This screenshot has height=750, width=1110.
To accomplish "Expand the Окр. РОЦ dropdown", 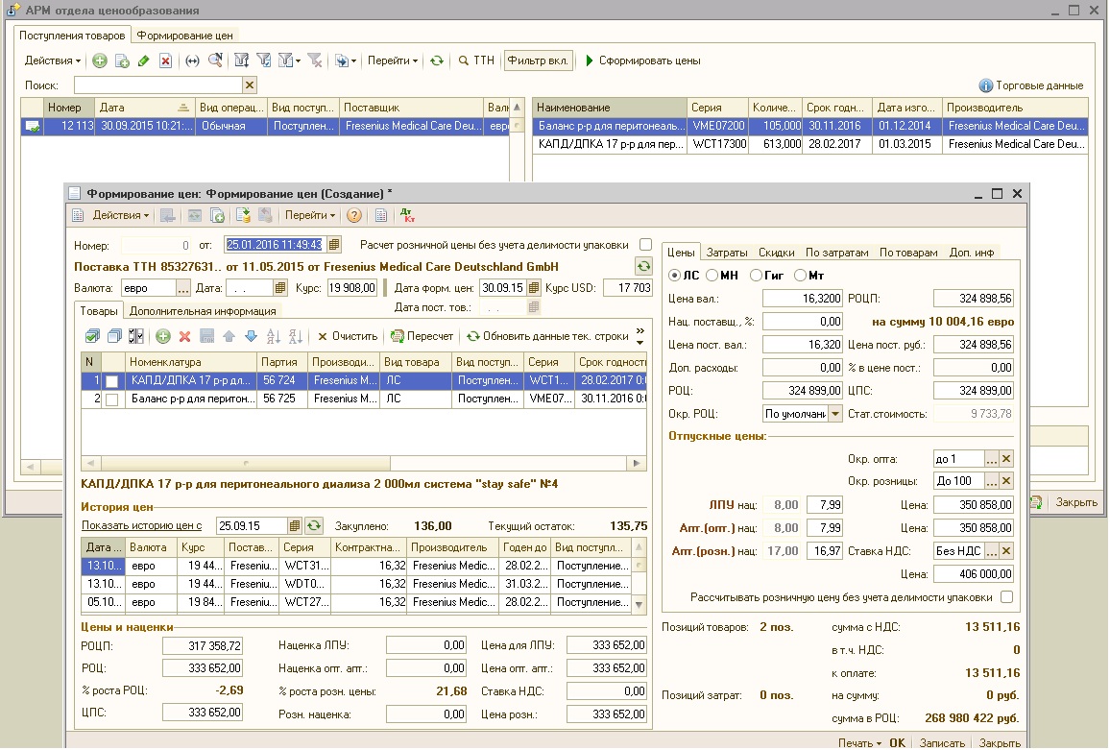I will [x=834, y=414].
